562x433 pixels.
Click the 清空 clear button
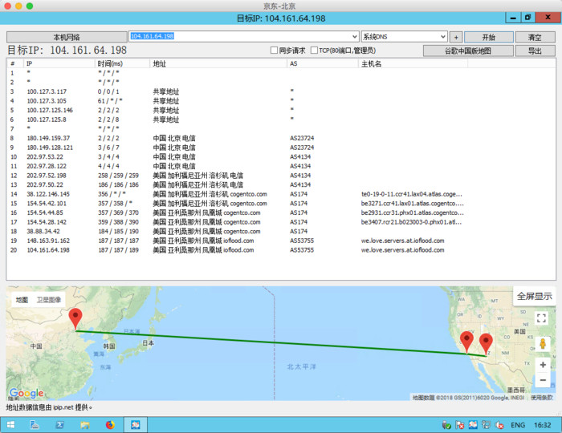pyautogui.click(x=536, y=37)
